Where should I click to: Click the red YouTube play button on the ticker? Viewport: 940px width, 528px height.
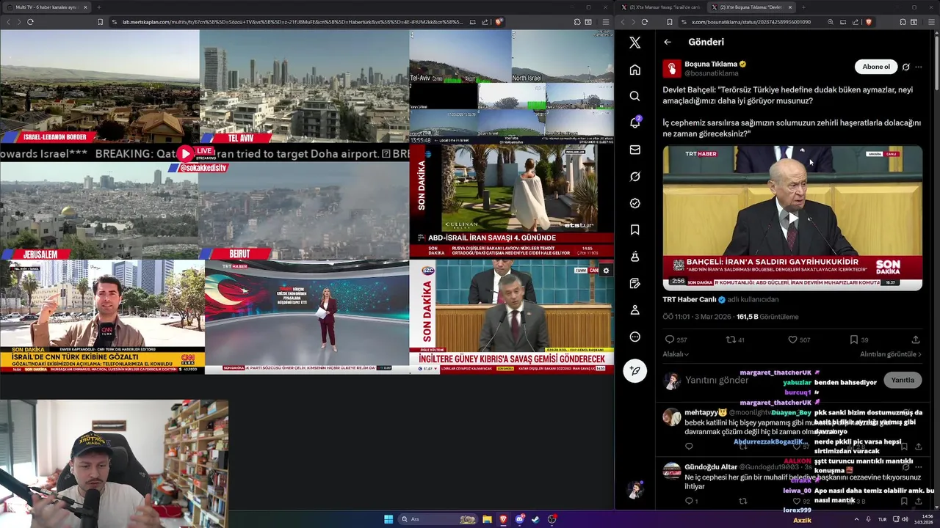(185, 153)
